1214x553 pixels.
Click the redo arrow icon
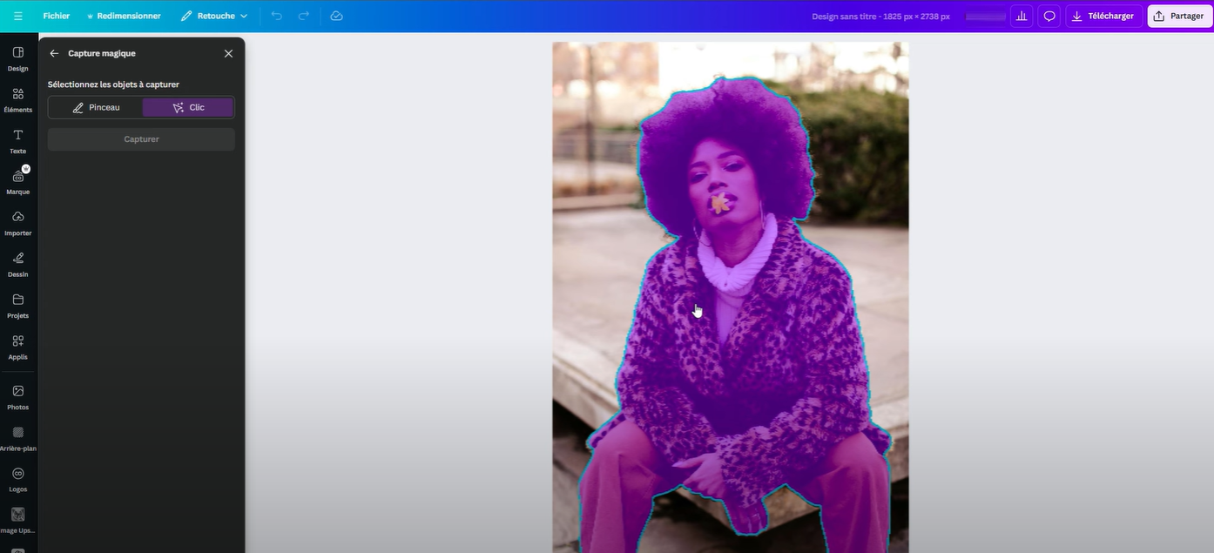coord(304,16)
